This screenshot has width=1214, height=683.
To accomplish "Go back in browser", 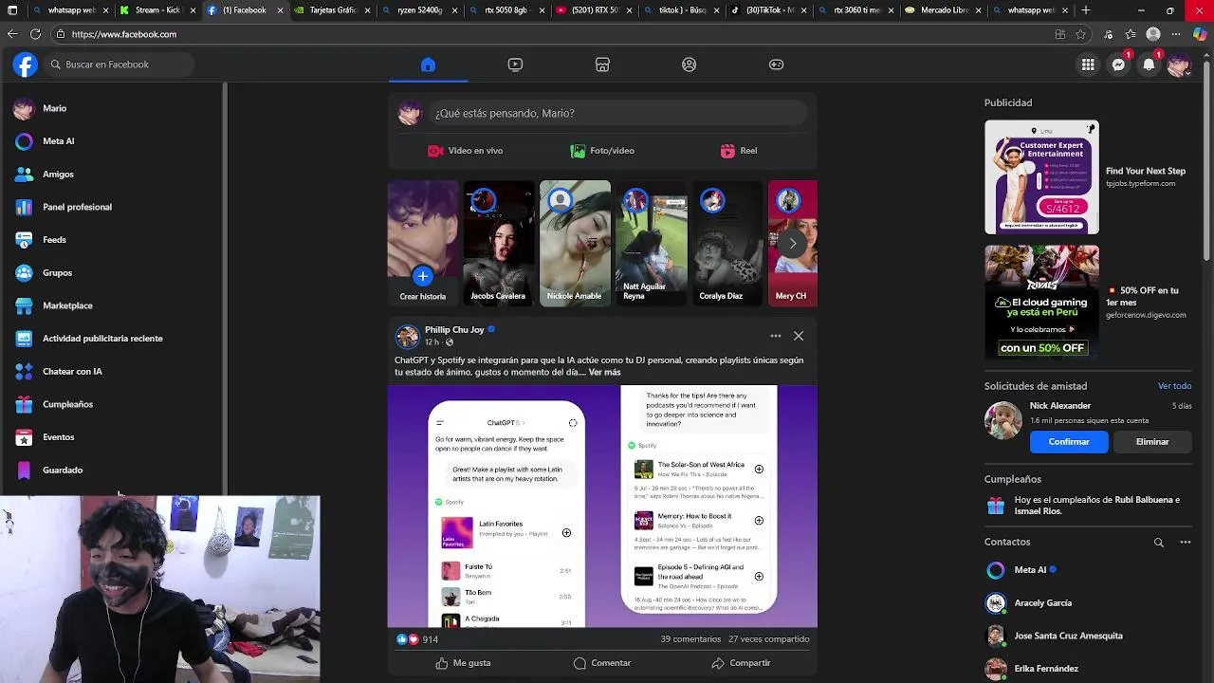I will pos(11,34).
